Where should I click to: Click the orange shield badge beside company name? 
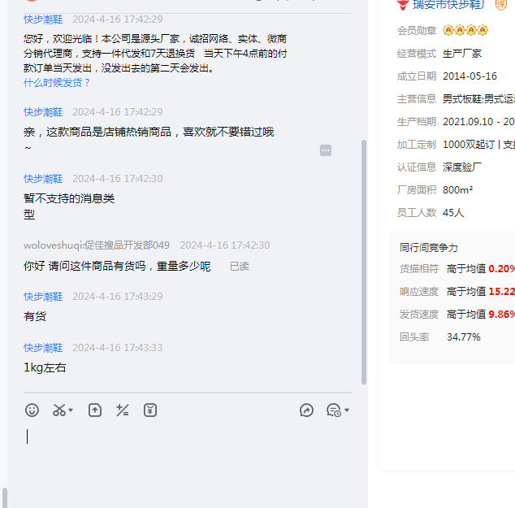[501, 5]
